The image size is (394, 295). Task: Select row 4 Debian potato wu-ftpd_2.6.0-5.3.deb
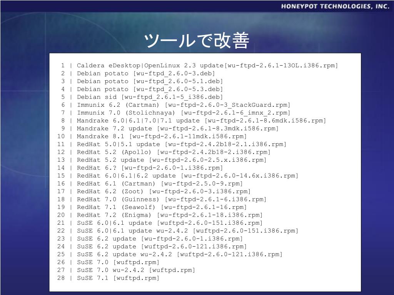tap(142, 89)
